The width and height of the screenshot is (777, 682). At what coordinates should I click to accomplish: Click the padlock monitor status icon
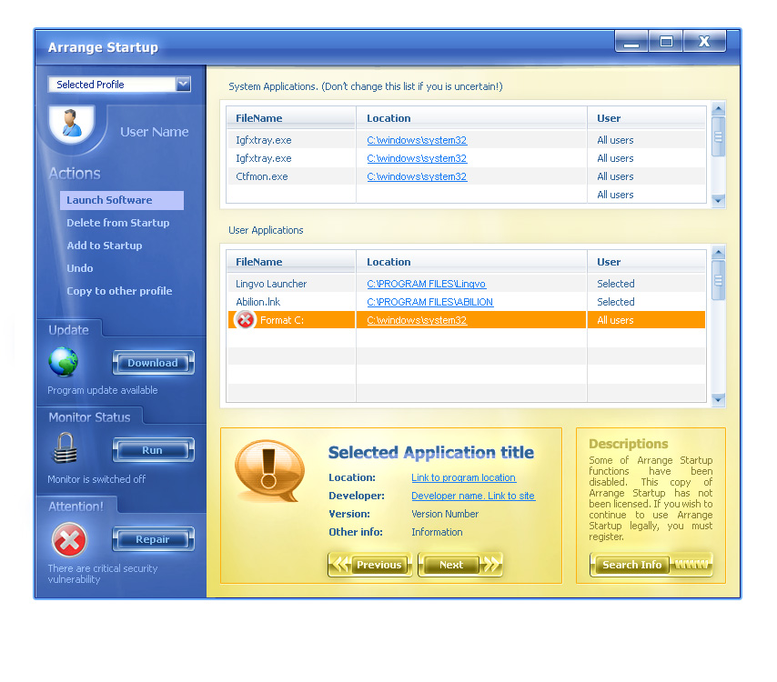tap(64, 449)
